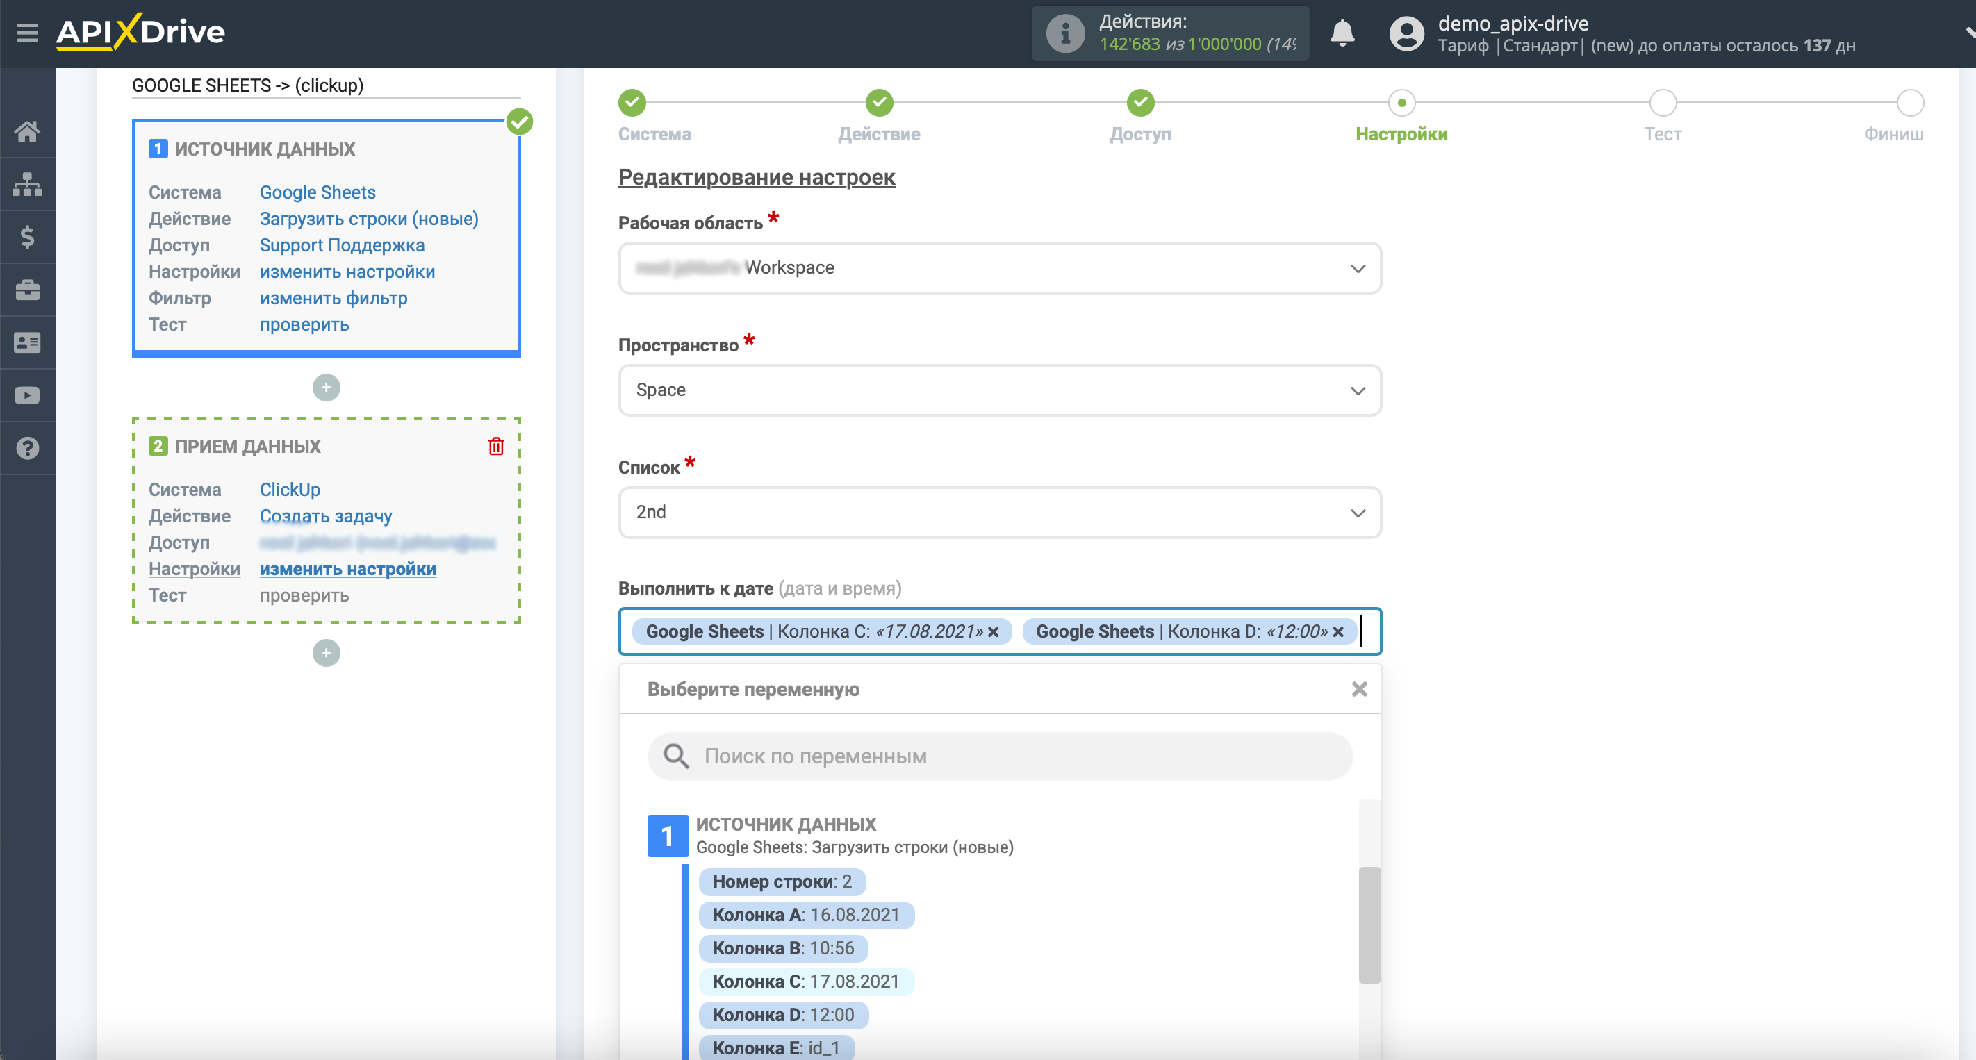Open Support Поддержка access link

point(342,245)
